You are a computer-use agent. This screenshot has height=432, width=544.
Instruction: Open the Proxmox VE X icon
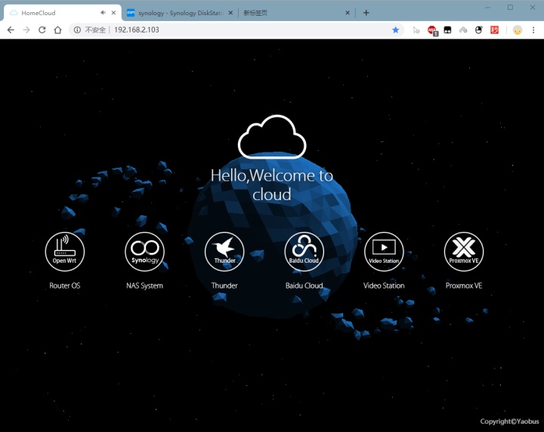pyautogui.click(x=464, y=251)
